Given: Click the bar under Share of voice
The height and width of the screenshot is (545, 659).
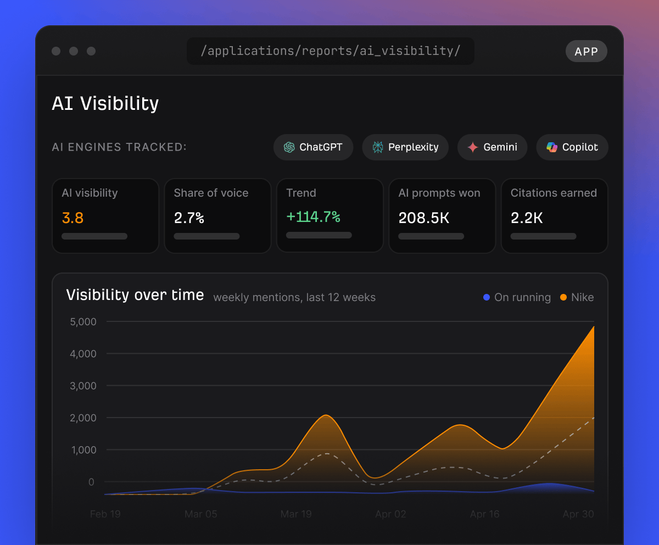Looking at the screenshot, I should coord(206,236).
